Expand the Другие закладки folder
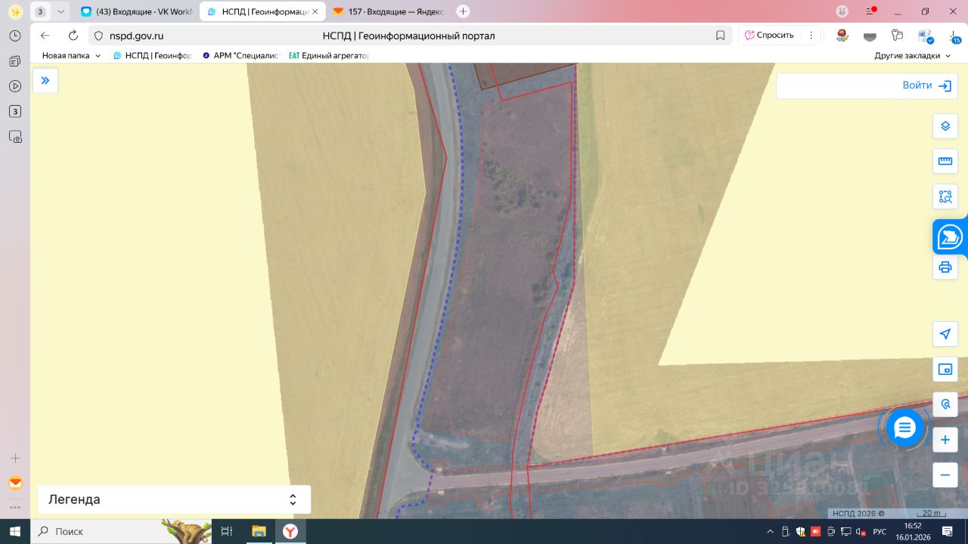This screenshot has width=968, height=544. [x=913, y=56]
